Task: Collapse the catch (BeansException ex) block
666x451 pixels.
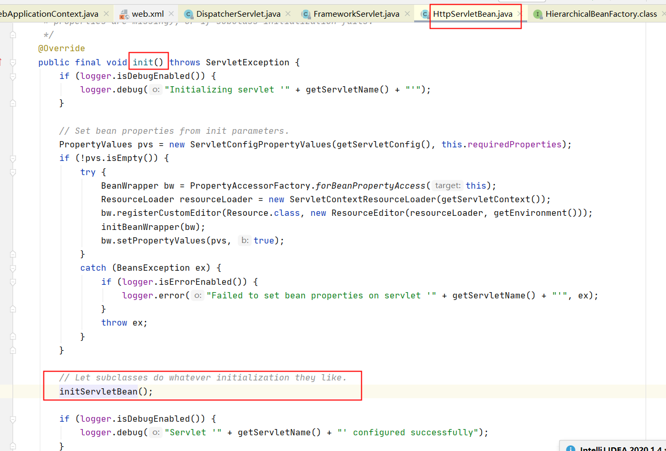Action: click(13, 268)
